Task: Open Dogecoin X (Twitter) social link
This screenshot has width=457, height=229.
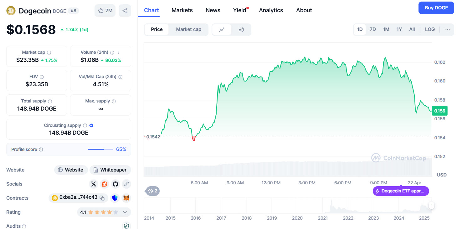Action: point(93,184)
